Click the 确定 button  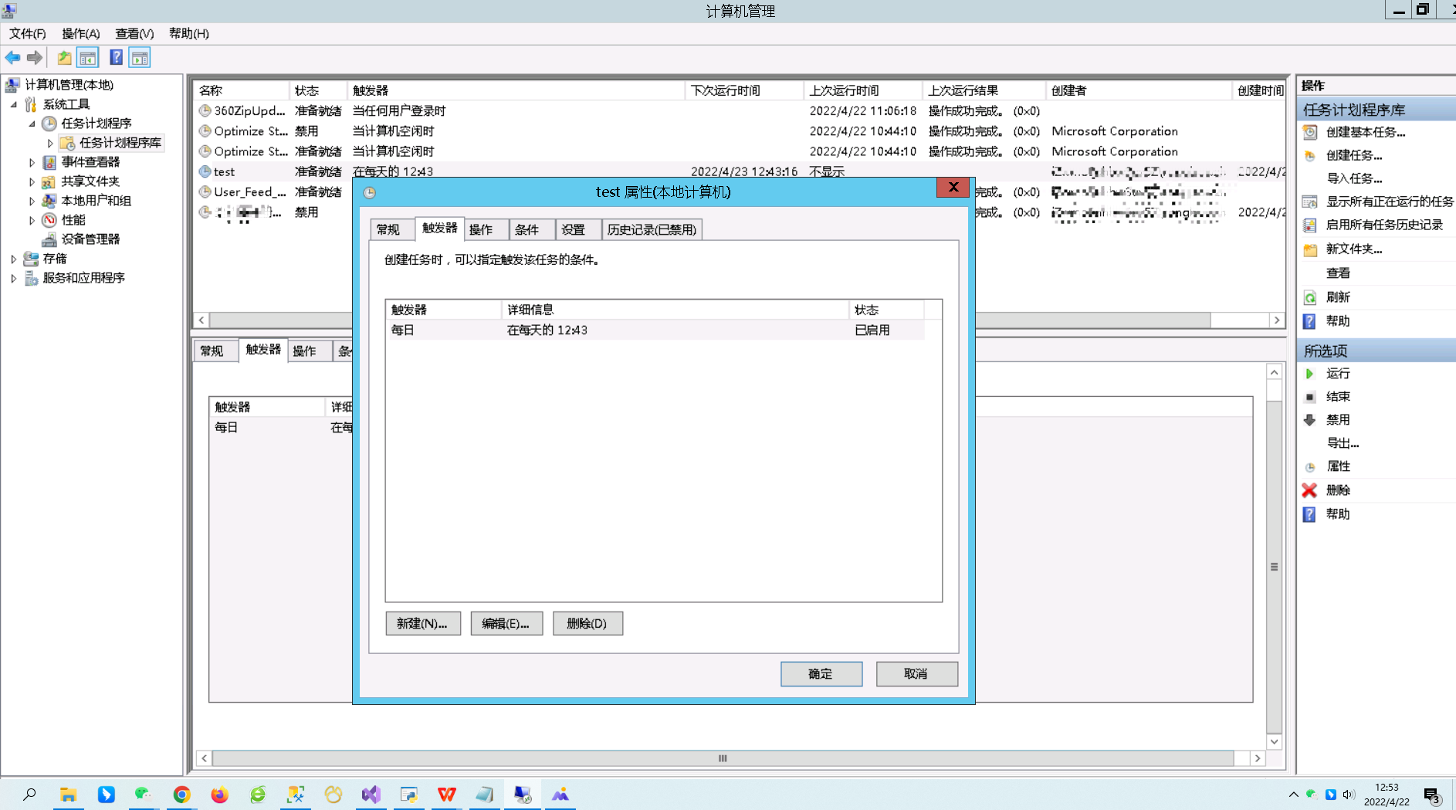tap(821, 673)
